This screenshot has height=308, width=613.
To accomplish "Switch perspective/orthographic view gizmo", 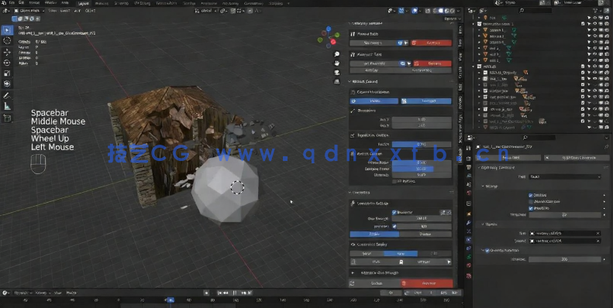I will pyautogui.click(x=336, y=81).
